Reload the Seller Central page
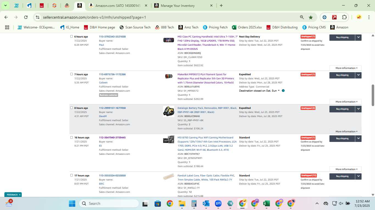The image size is (375, 210). click(26, 17)
